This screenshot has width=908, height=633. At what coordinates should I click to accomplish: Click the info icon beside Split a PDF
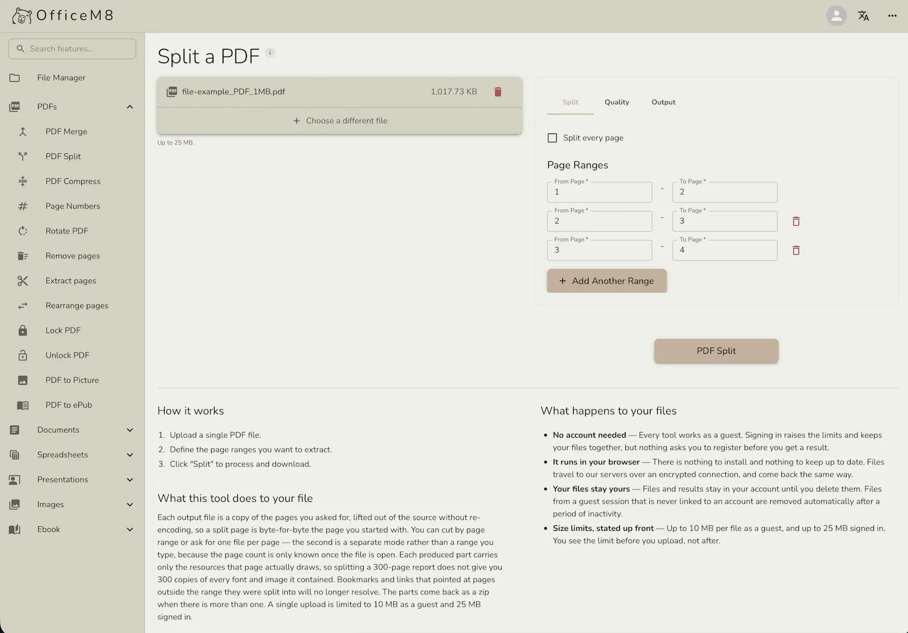pyautogui.click(x=270, y=52)
